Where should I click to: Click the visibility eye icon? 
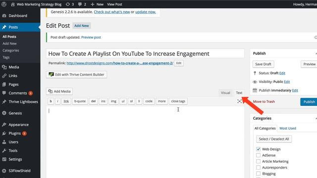click(255, 82)
